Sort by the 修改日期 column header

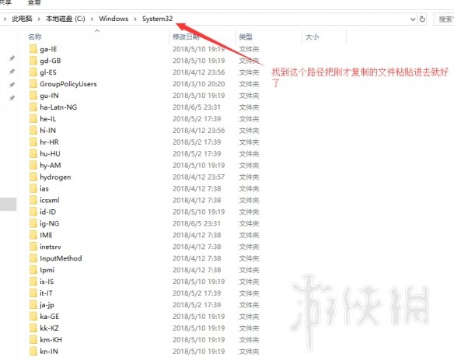coord(186,37)
